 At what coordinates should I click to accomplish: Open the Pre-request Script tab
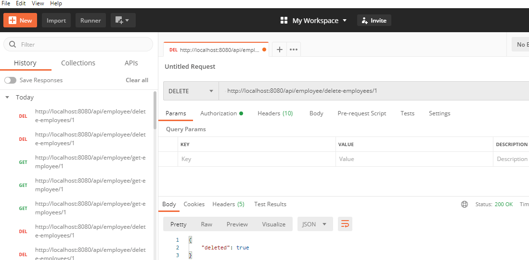click(362, 113)
